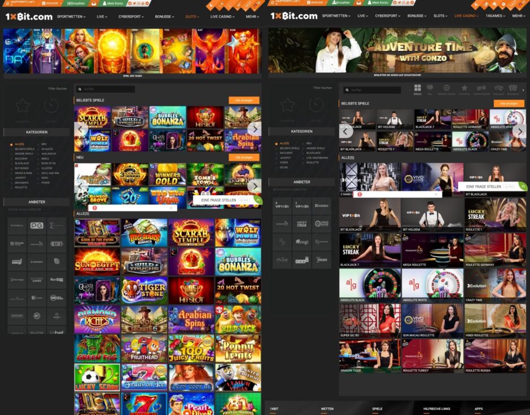Go to previous Neu games with left arrow
Image resolution: width=530 pixels, height=415 pixels.
click(x=81, y=186)
